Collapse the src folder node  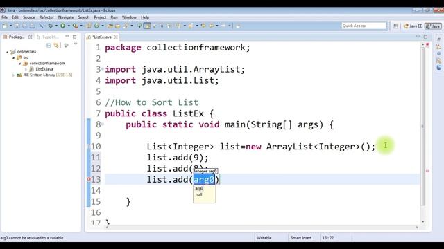(13, 57)
